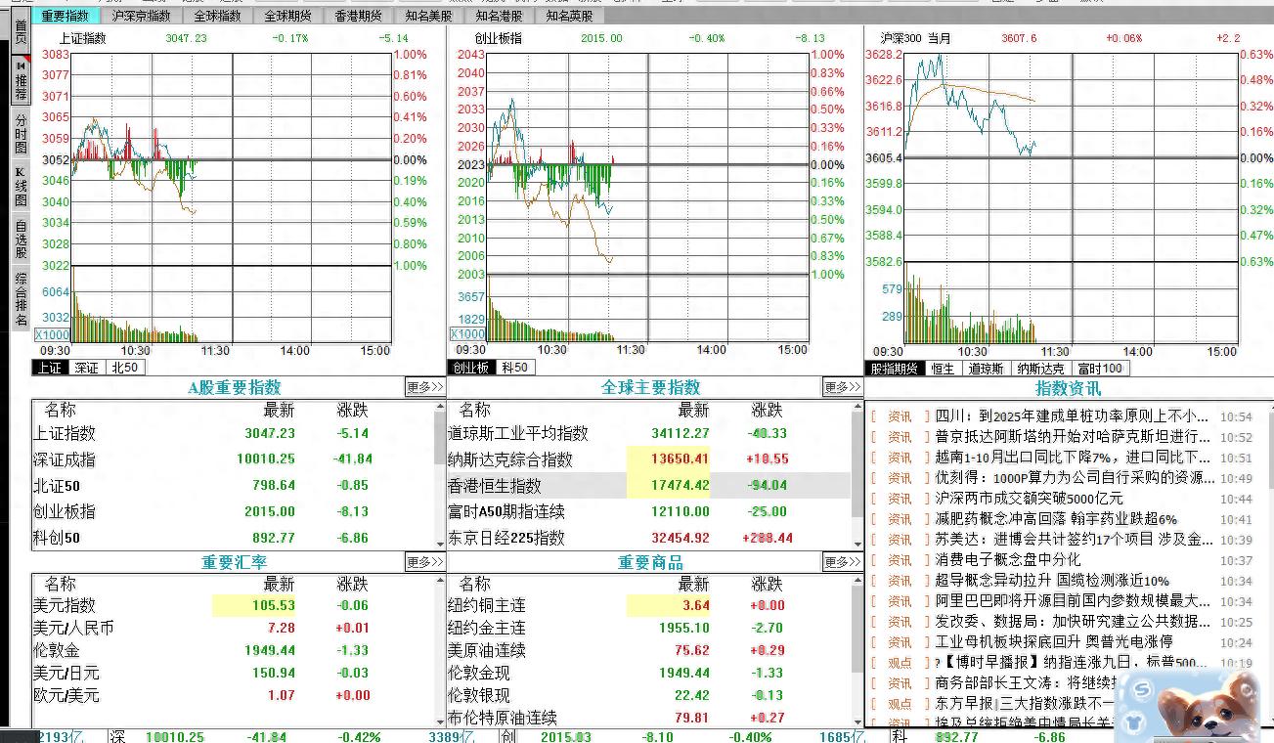Image resolution: width=1274 pixels, height=743 pixels.
Task: Open 综合排名 from the left sidebar
Action: tap(20, 298)
